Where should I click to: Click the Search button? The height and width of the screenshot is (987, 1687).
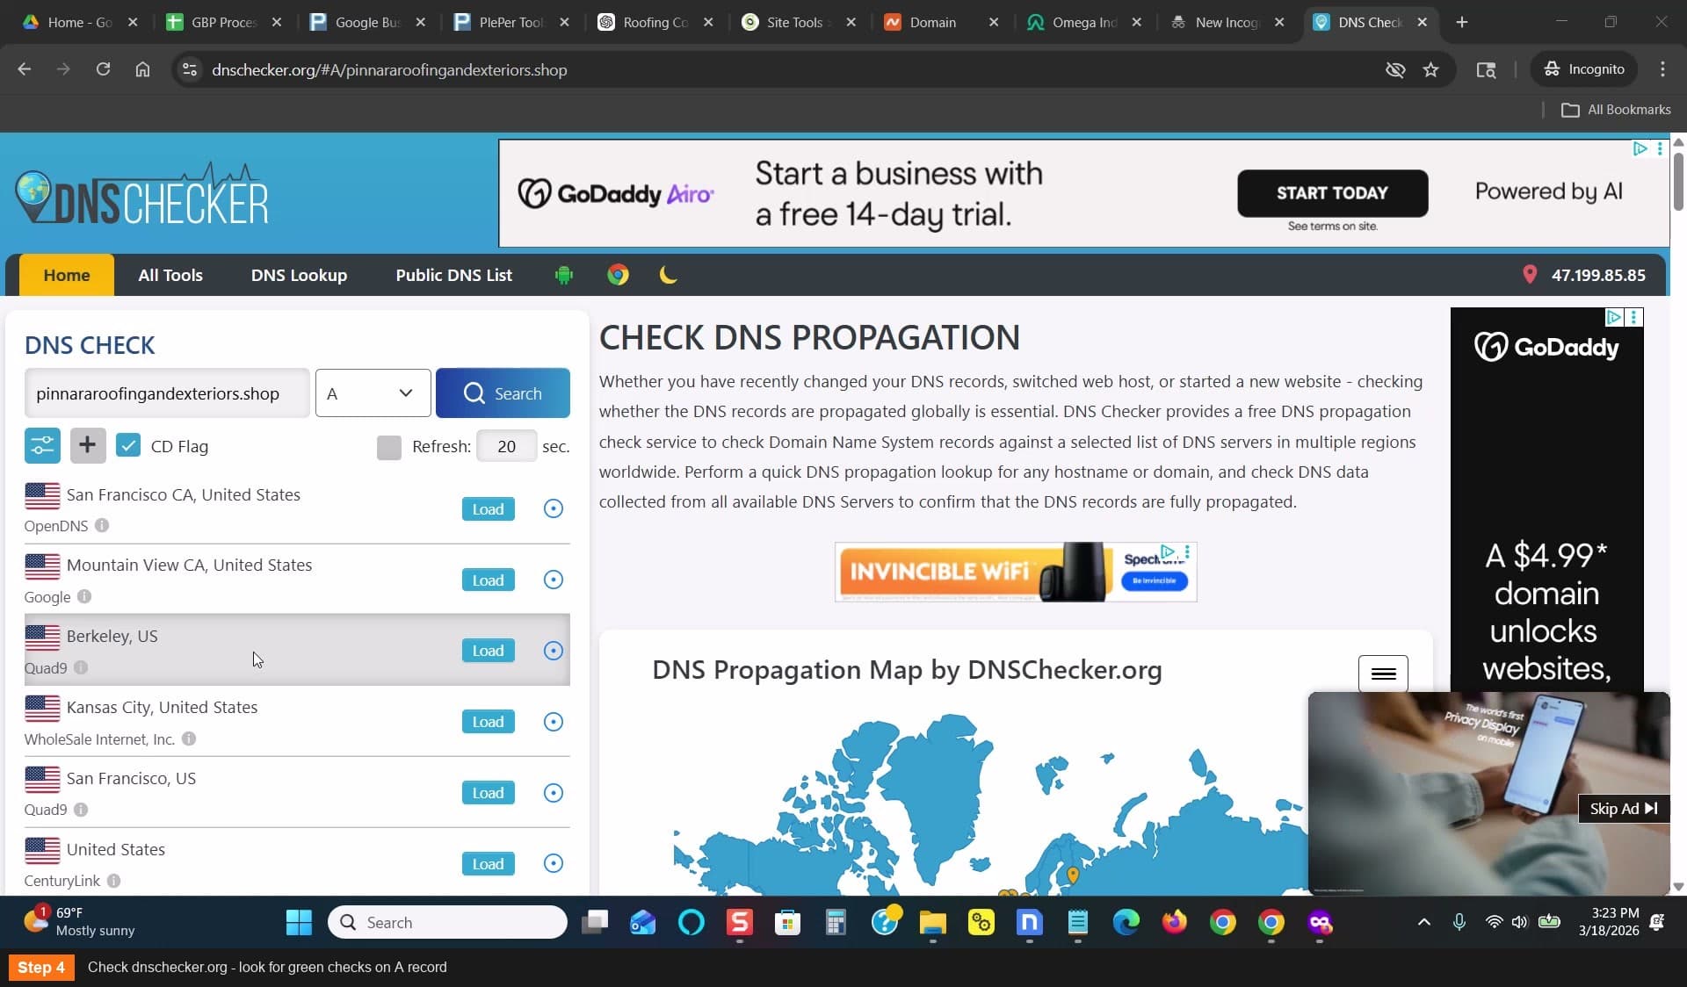click(503, 393)
